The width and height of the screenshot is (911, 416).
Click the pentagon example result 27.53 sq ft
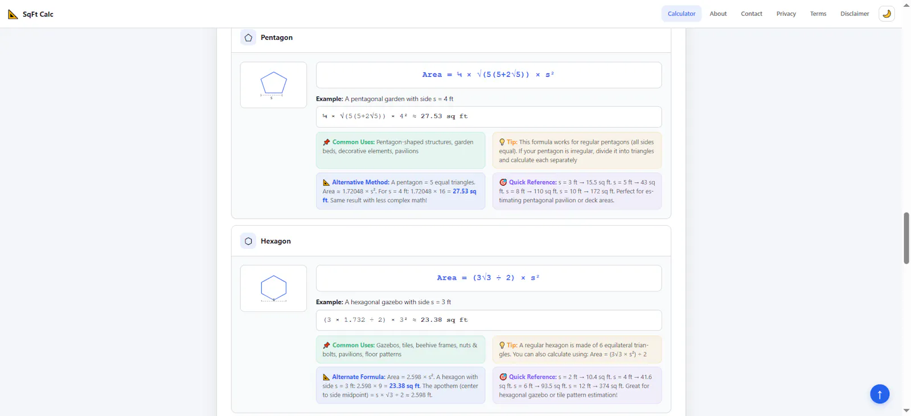pos(444,117)
